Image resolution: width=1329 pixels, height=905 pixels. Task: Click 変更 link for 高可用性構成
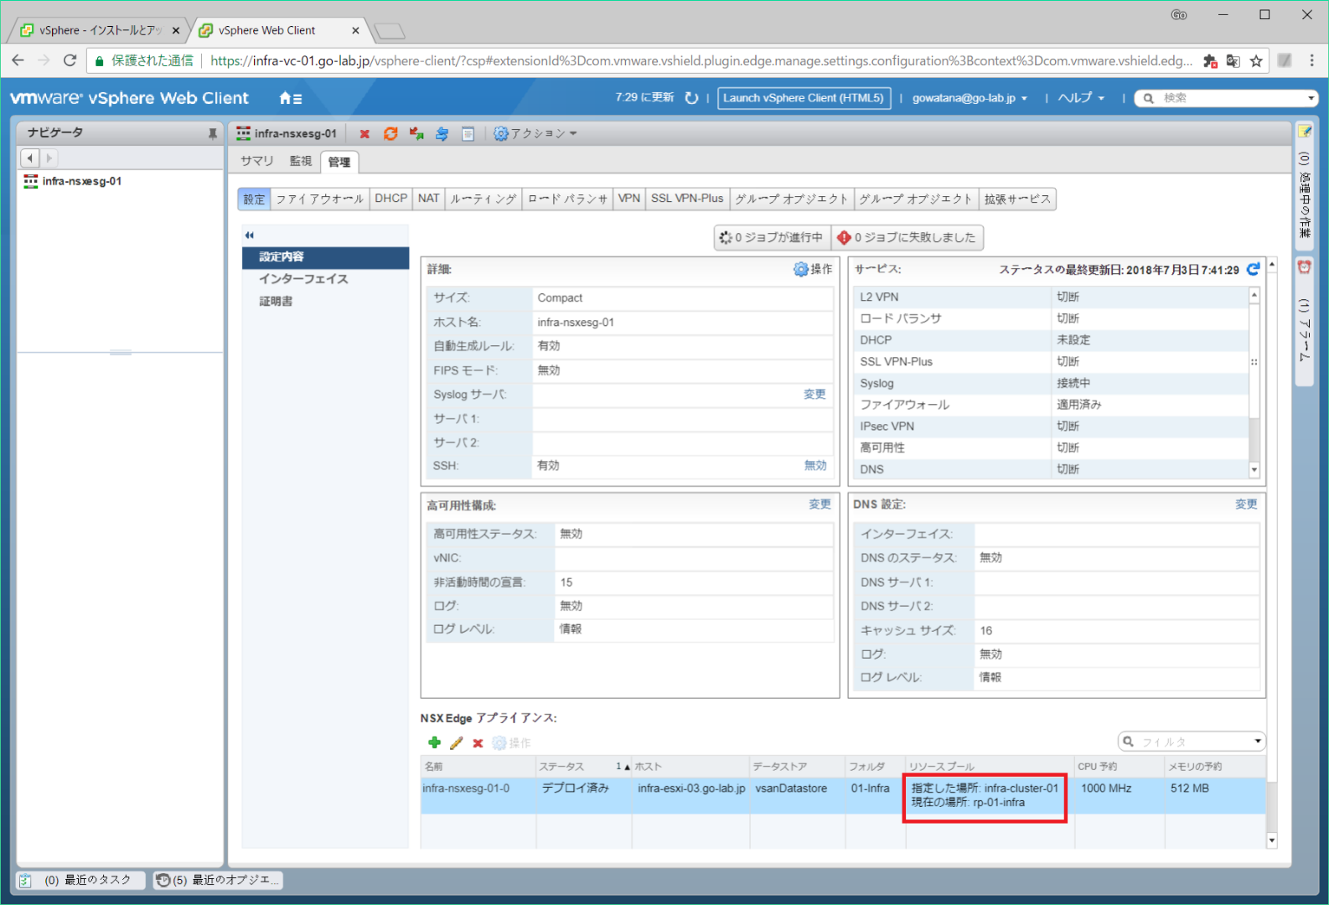click(x=820, y=504)
